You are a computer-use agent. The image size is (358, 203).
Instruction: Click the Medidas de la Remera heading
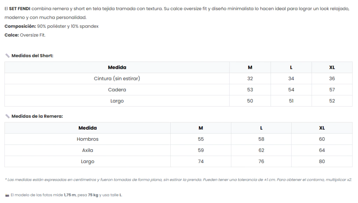point(37,116)
